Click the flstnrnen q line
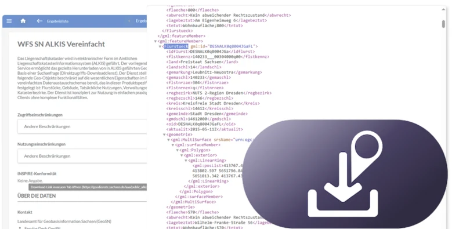Viewport: 452px width, 229px height. pos(195,88)
